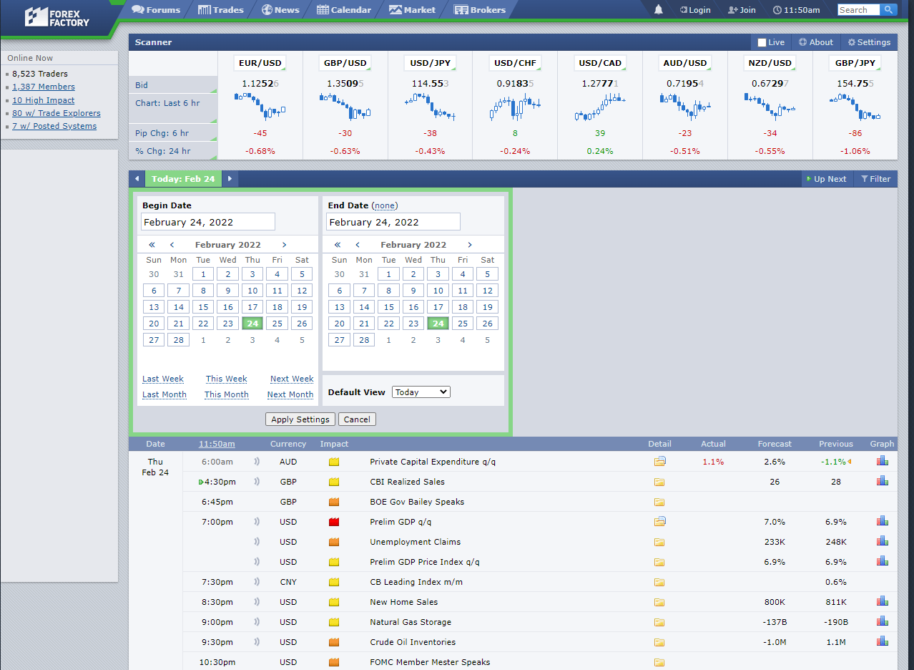Click the notification bell icon

[x=659, y=10]
